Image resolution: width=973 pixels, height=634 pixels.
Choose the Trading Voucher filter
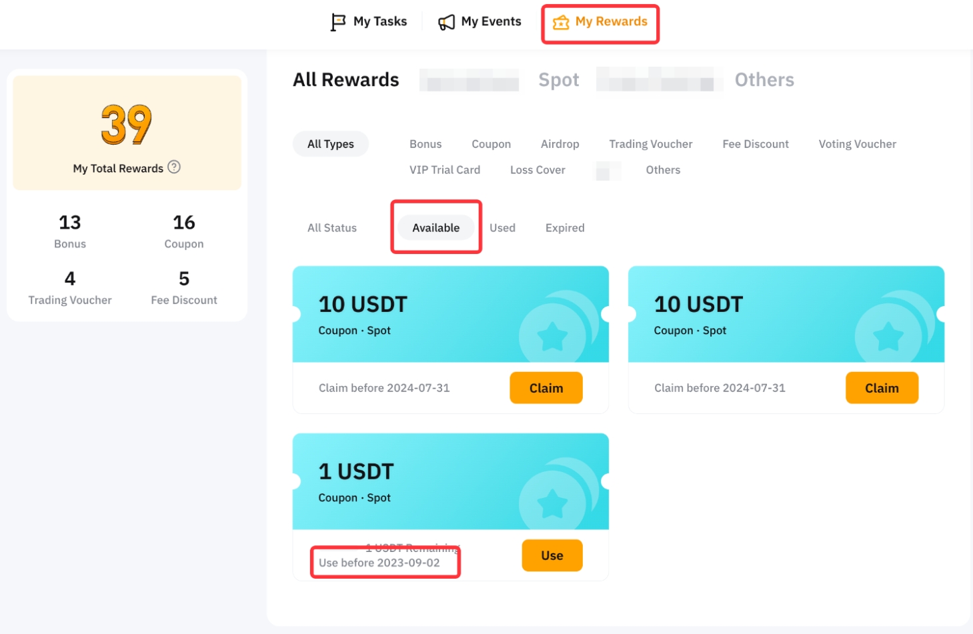tap(650, 144)
